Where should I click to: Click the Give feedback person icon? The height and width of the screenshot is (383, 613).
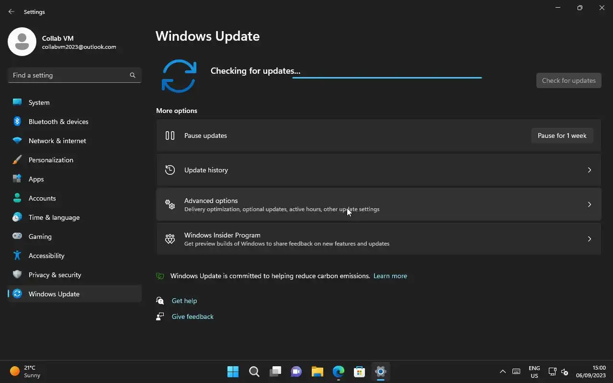160,316
